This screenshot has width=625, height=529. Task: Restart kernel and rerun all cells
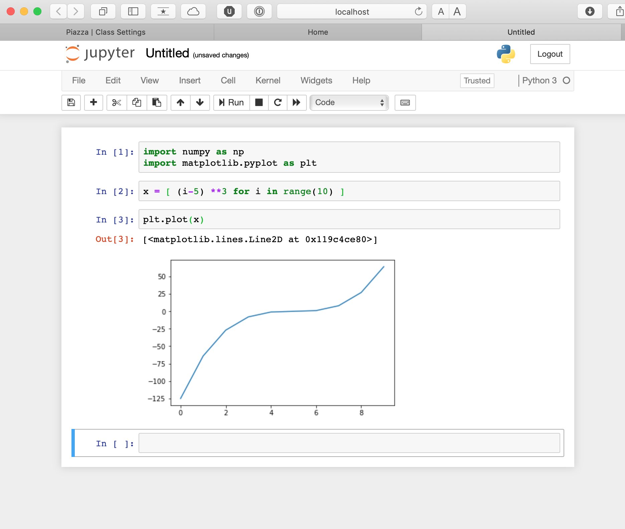tap(296, 102)
